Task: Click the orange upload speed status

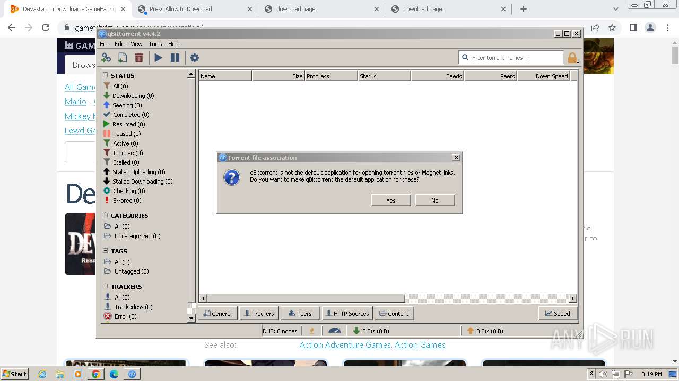Action: (485, 331)
